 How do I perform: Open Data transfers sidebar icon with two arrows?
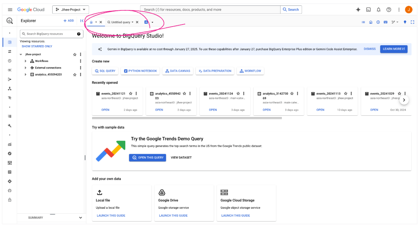point(10,51)
